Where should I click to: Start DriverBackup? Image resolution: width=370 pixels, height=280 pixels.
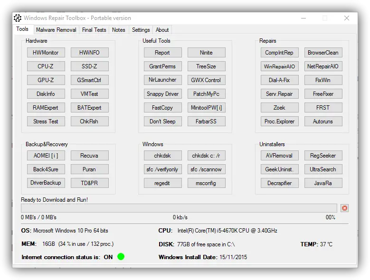tap(46, 183)
